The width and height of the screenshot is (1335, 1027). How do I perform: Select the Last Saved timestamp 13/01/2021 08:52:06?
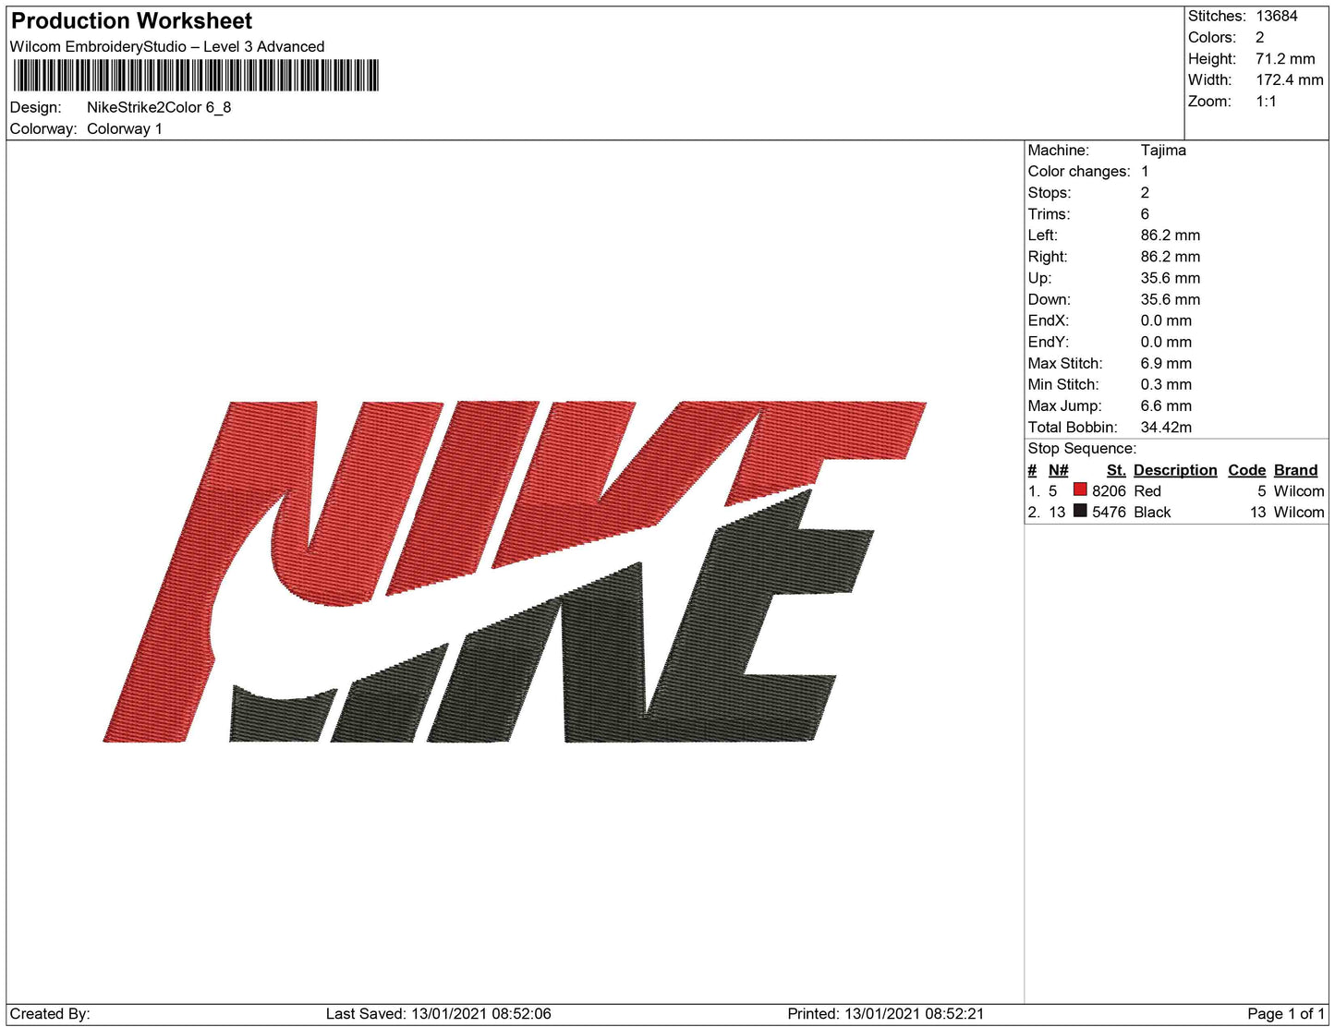coord(481,1013)
